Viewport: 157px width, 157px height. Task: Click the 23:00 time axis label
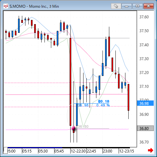tap(108, 151)
